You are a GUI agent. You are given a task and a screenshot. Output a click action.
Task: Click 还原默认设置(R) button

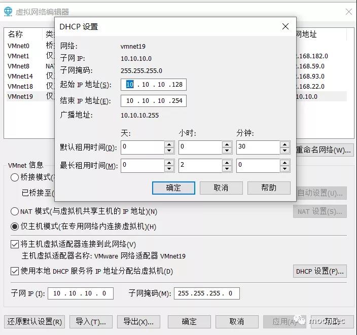coord(34,322)
